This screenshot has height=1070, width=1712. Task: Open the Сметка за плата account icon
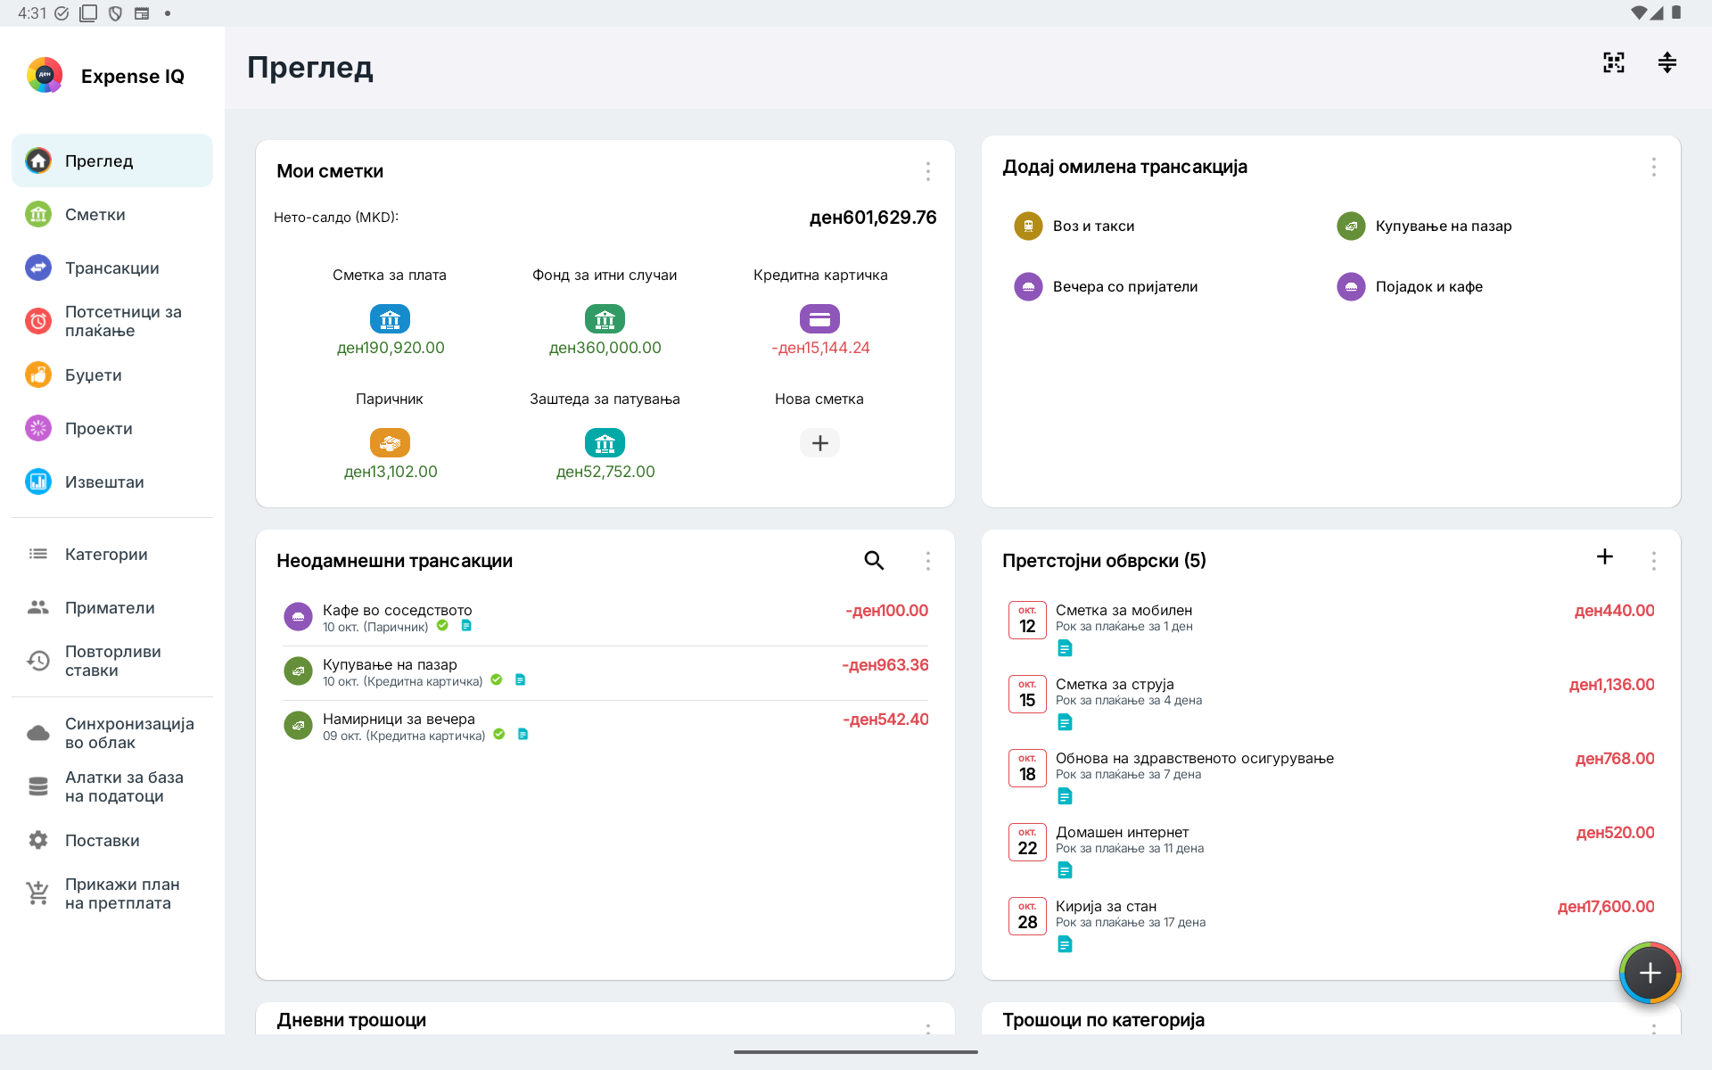click(390, 318)
